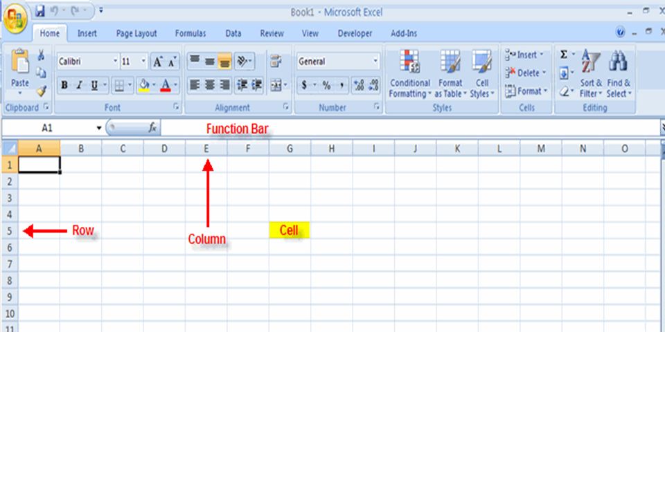Switch to the Data tab
This screenshot has width=665, height=498.
click(x=233, y=33)
